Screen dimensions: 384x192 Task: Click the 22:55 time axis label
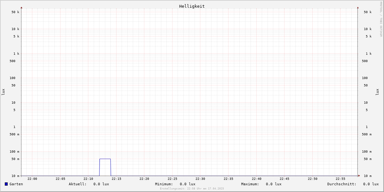(340, 179)
